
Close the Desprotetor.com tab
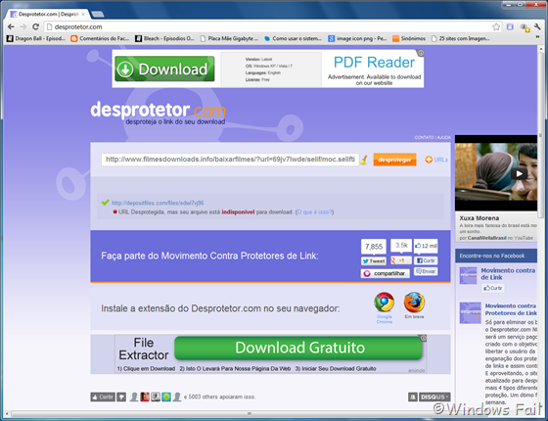[83, 15]
